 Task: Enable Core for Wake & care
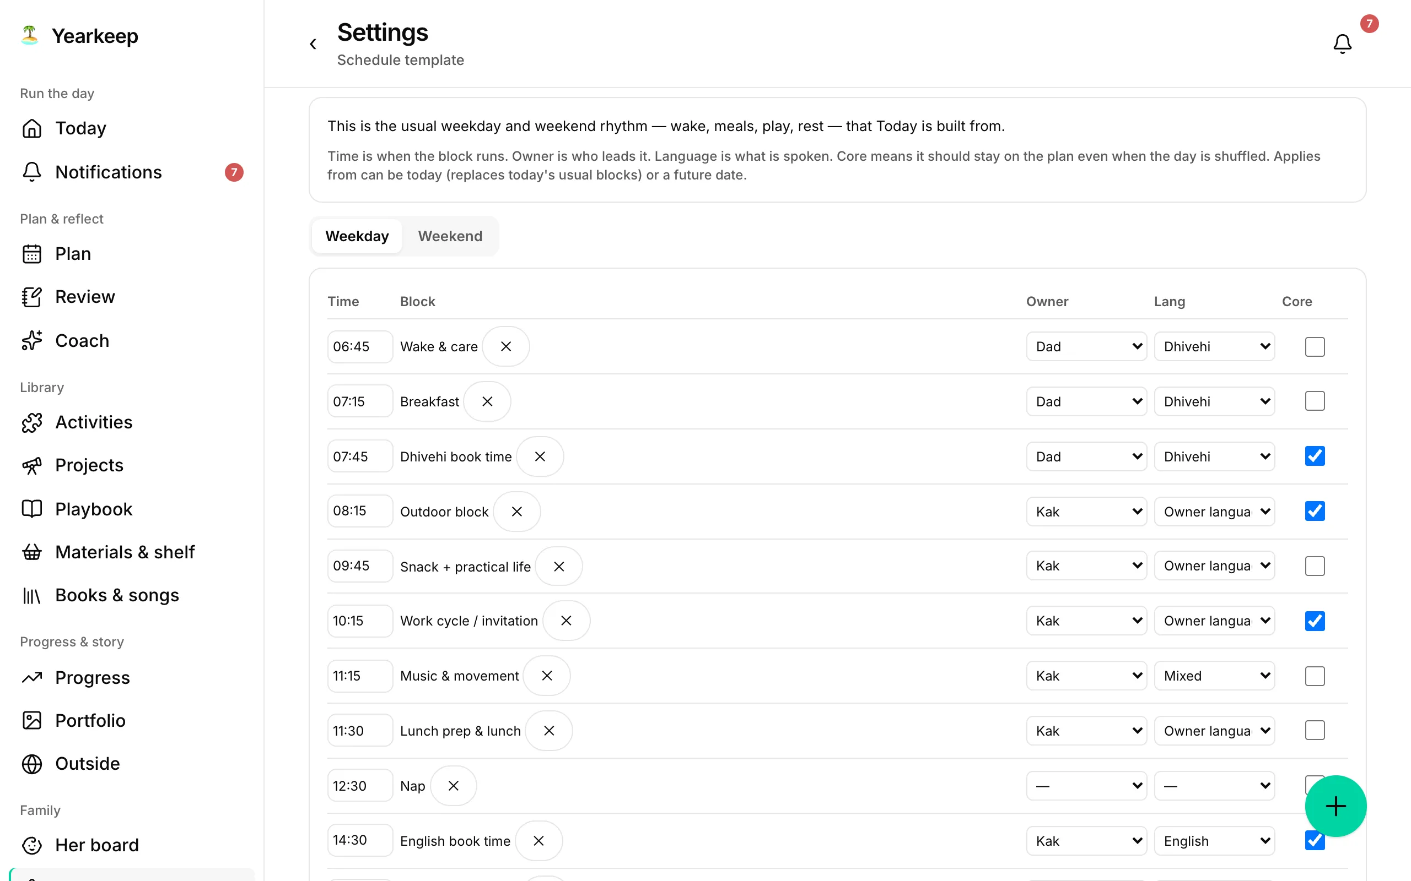tap(1315, 347)
